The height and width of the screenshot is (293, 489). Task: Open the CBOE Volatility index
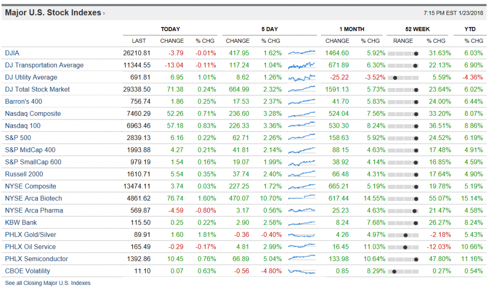click(27, 271)
